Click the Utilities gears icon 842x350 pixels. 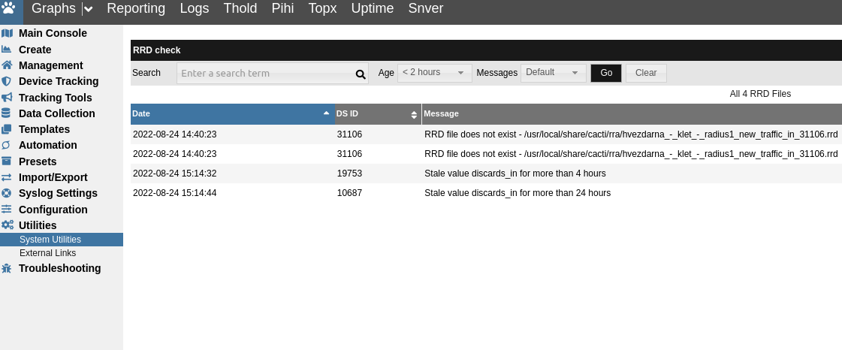coord(7,225)
